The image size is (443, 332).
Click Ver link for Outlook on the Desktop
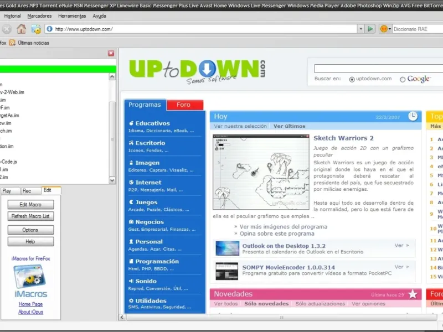coord(402,245)
